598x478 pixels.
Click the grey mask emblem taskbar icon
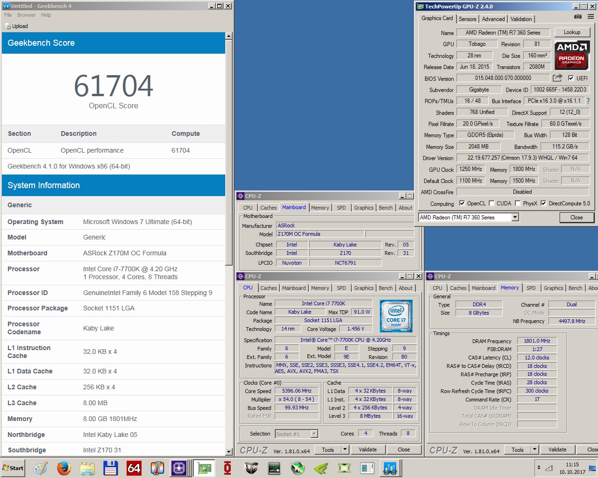[x=251, y=468]
